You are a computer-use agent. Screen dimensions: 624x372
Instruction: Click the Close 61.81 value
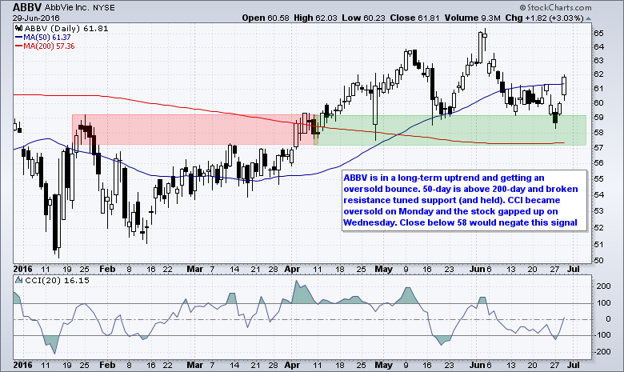[414, 18]
